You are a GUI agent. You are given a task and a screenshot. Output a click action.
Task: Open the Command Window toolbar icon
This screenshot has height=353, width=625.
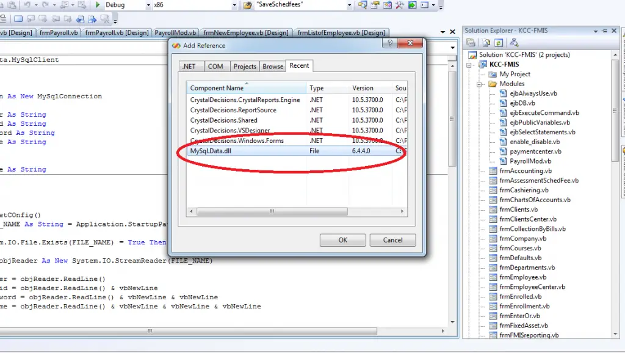[424, 5]
